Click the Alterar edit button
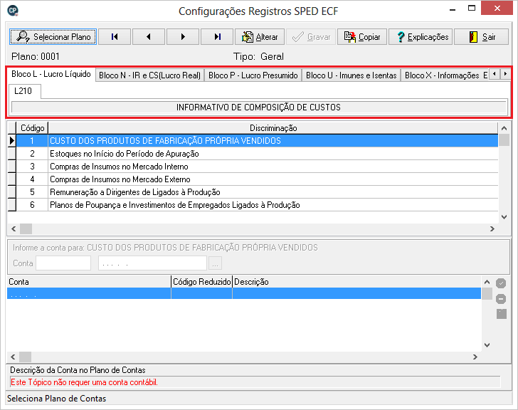Viewport: 518px width, 410px height. (x=260, y=36)
